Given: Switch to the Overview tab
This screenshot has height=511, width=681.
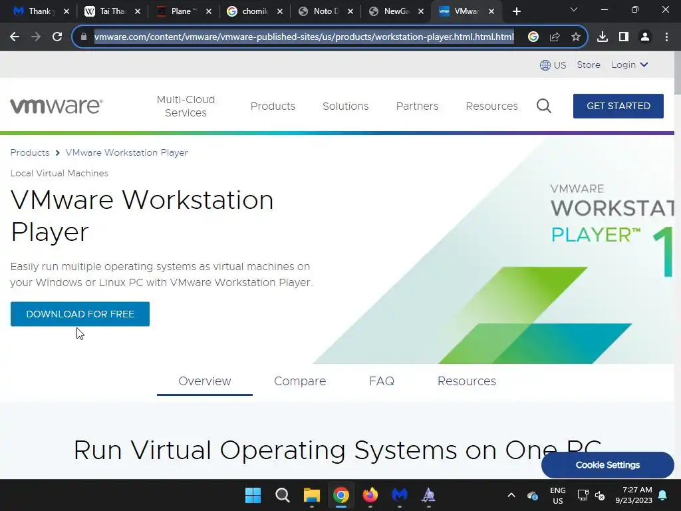Looking at the screenshot, I should click(x=205, y=381).
